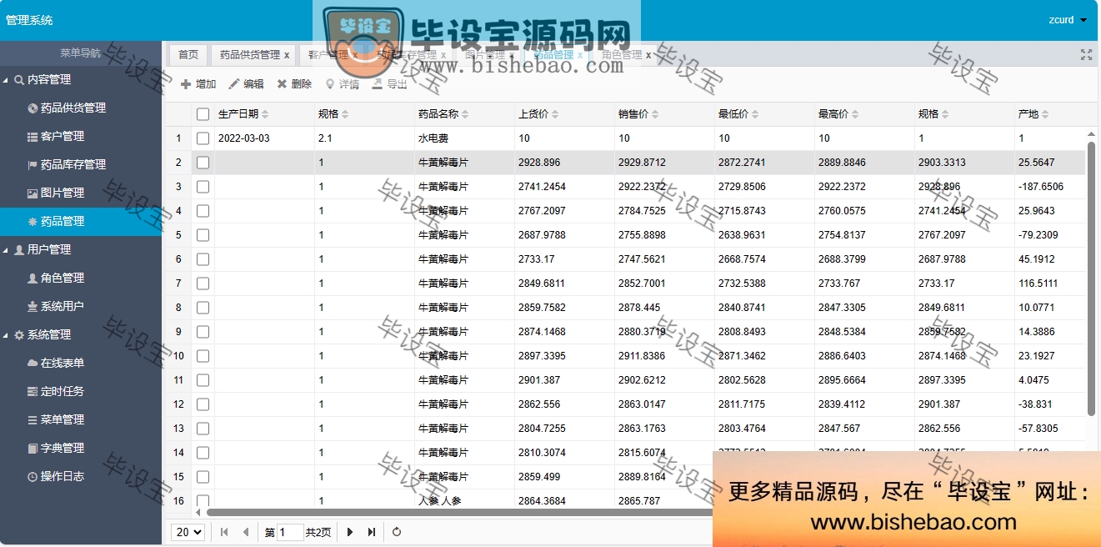Image resolution: width=1101 pixels, height=547 pixels.
Task: Sort the table by 最低价 column
Action: [x=737, y=114]
